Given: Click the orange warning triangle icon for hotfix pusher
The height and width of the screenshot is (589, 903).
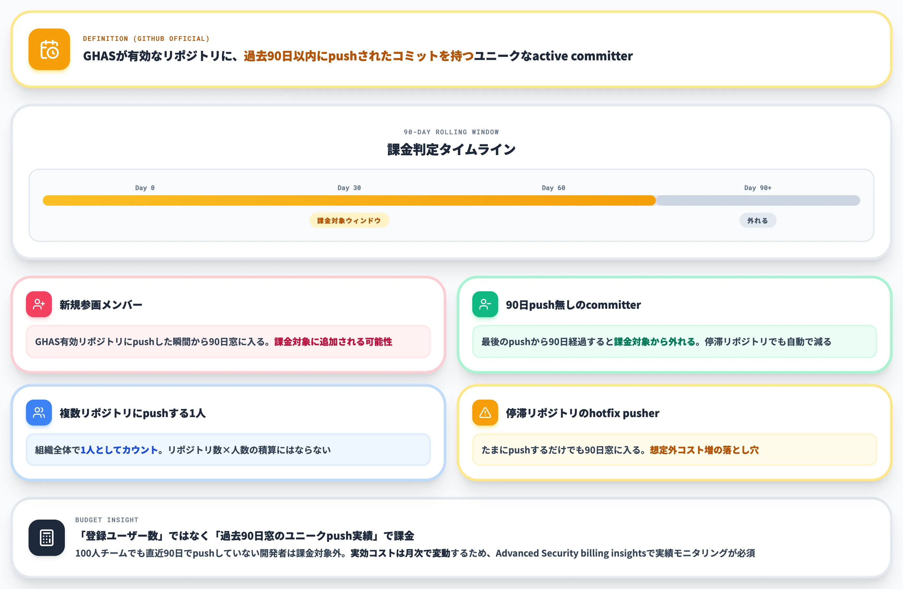Looking at the screenshot, I should click(x=485, y=413).
